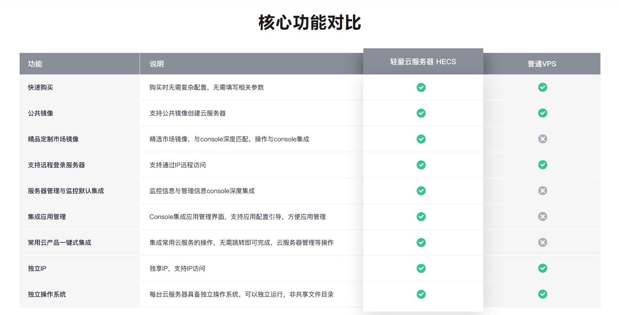Click the 核心功能对比 page title

click(309, 22)
